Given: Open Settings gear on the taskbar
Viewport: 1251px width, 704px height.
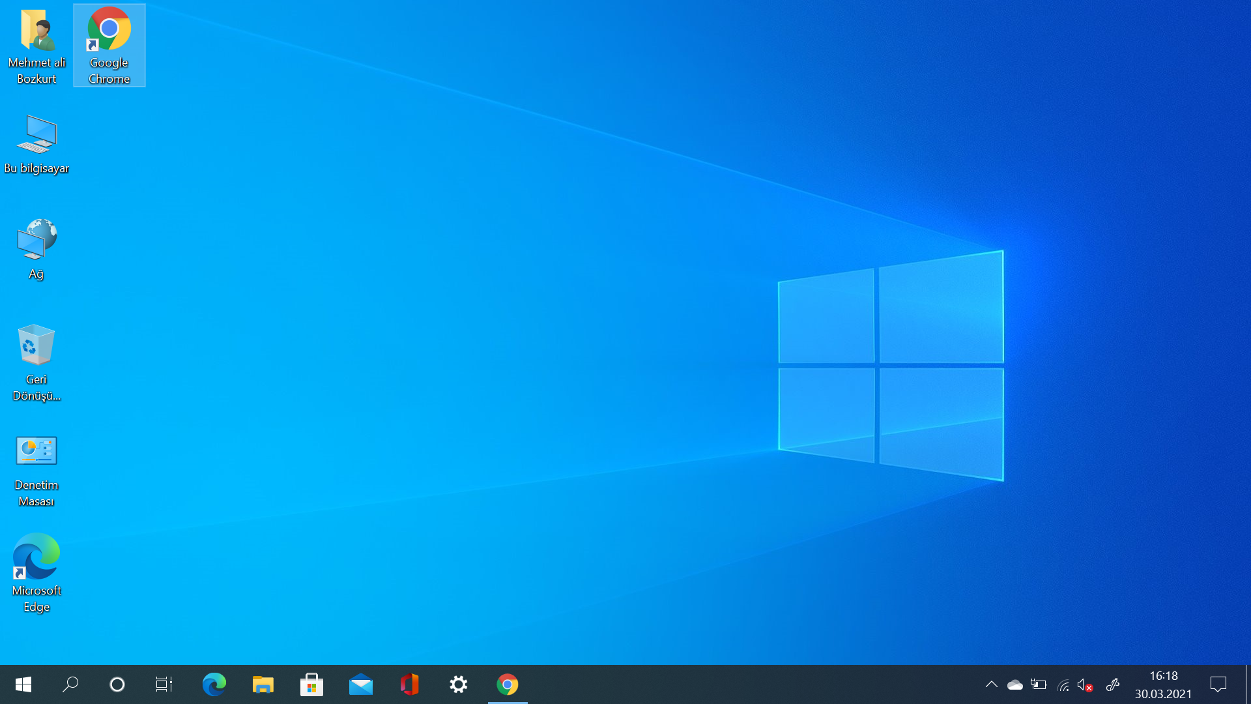Looking at the screenshot, I should click(459, 684).
